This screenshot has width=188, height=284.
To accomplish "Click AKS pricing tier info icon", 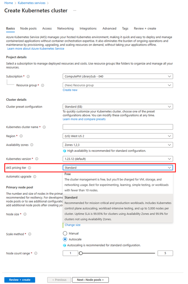I will (x=30, y=168).
